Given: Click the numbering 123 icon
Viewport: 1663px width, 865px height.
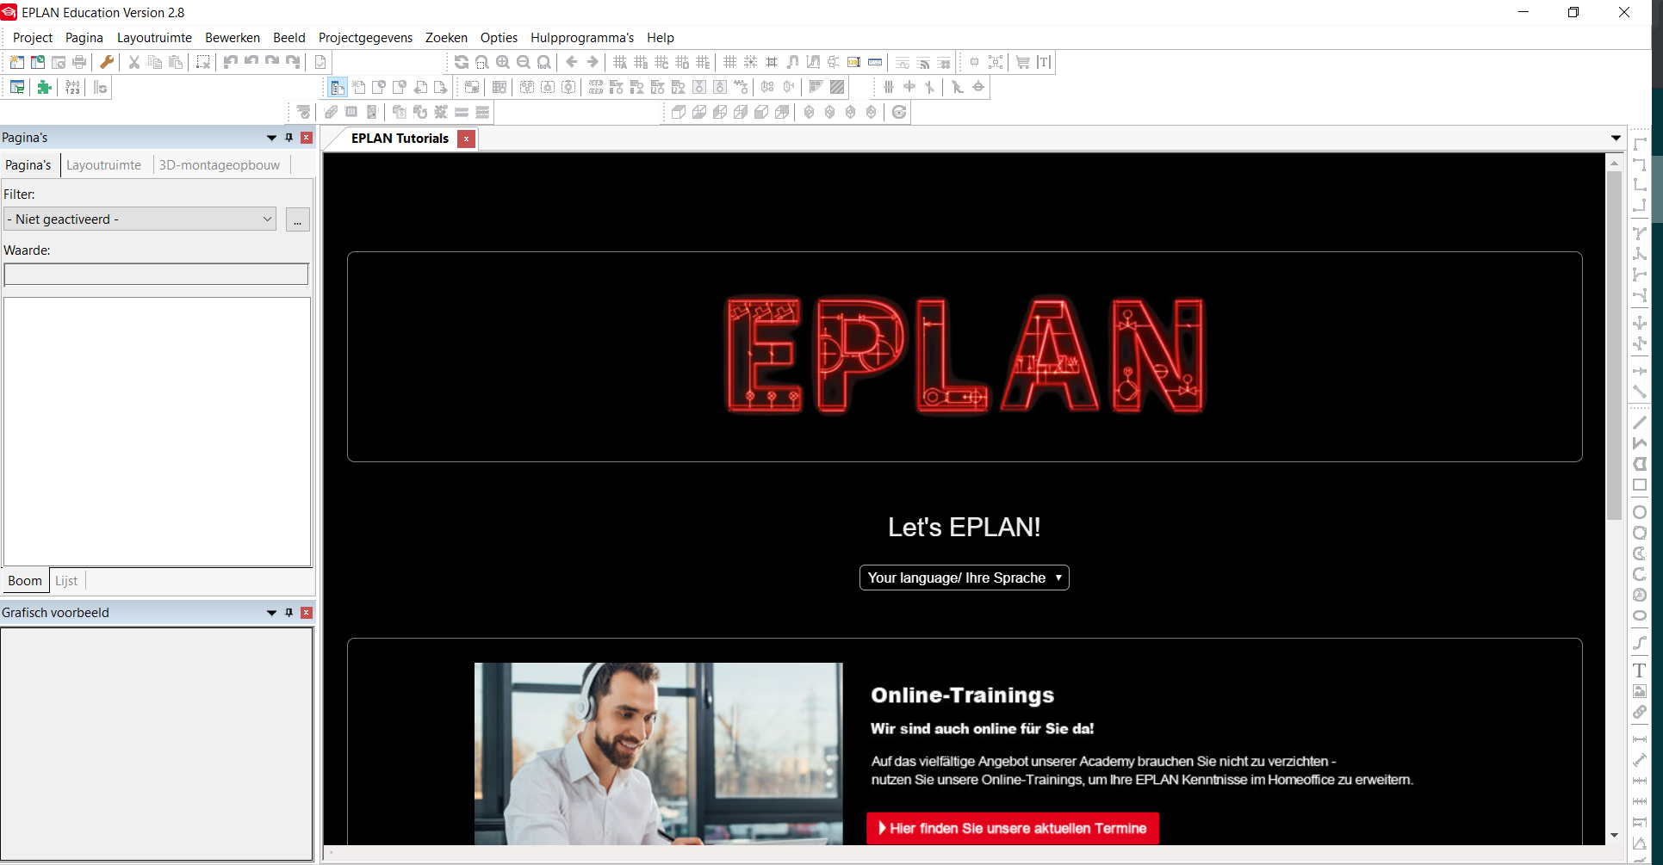Looking at the screenshot, I should click(x=72, y=87).
